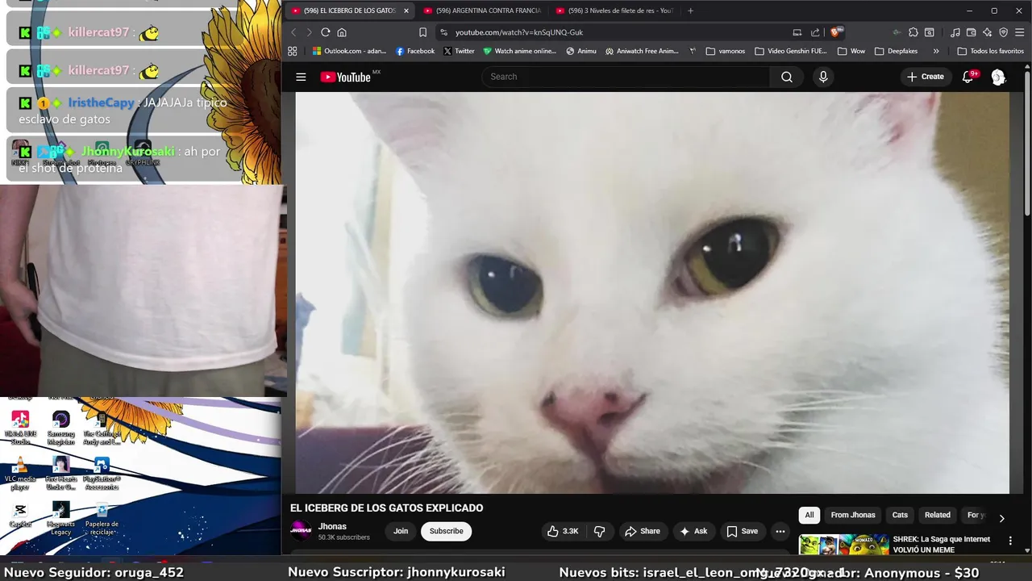1032x581 pixels.
Task: Click the Create video button
Action: point(925,77)
